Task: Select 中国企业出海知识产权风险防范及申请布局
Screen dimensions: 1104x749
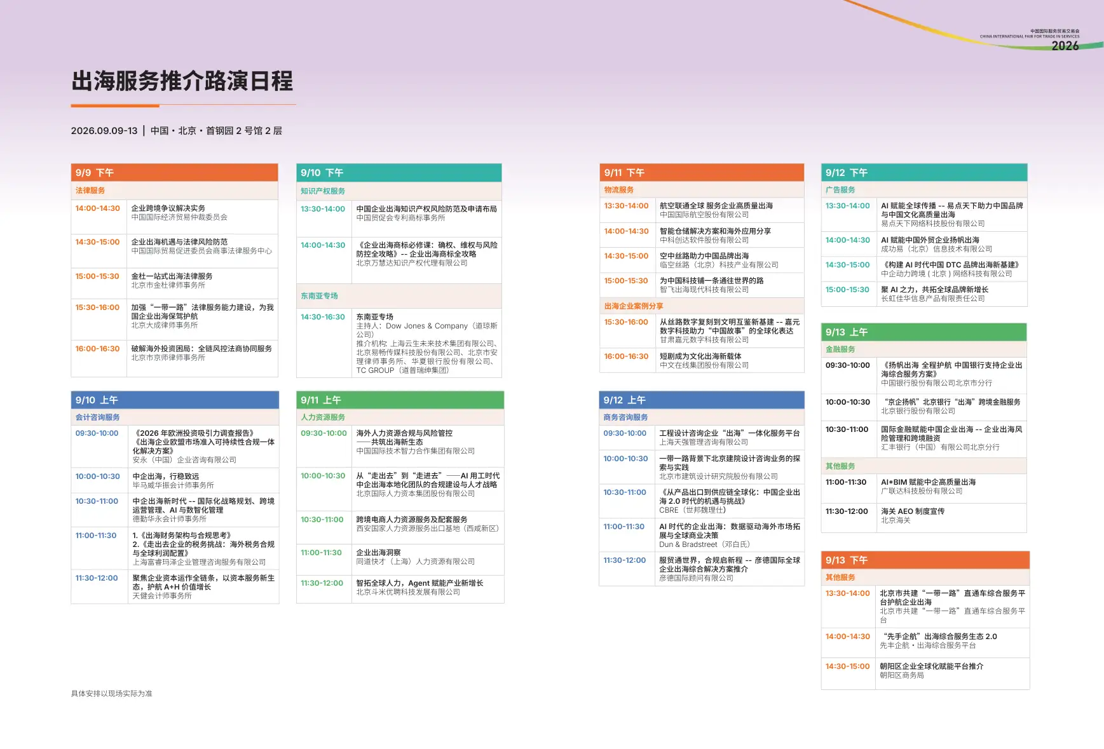Action: 426,209
